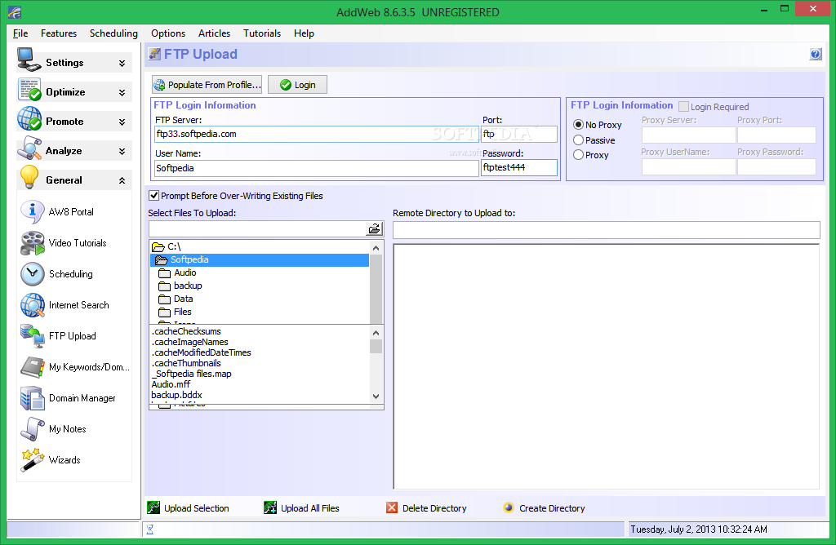Screen dimensions: 836x545
Task: Open the Video Tutorials film reel icon
Action: (x=33, y=243)
